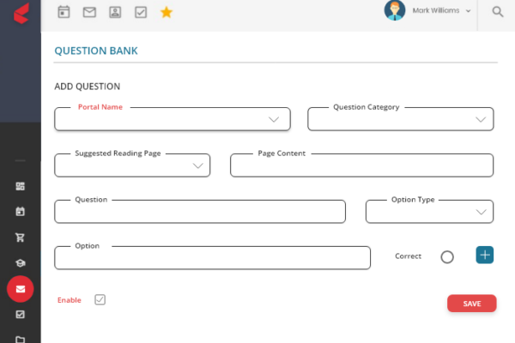Click the ADD QUESTION heading text
This screenshot has width=515, height=343.
tap(88, 87)
